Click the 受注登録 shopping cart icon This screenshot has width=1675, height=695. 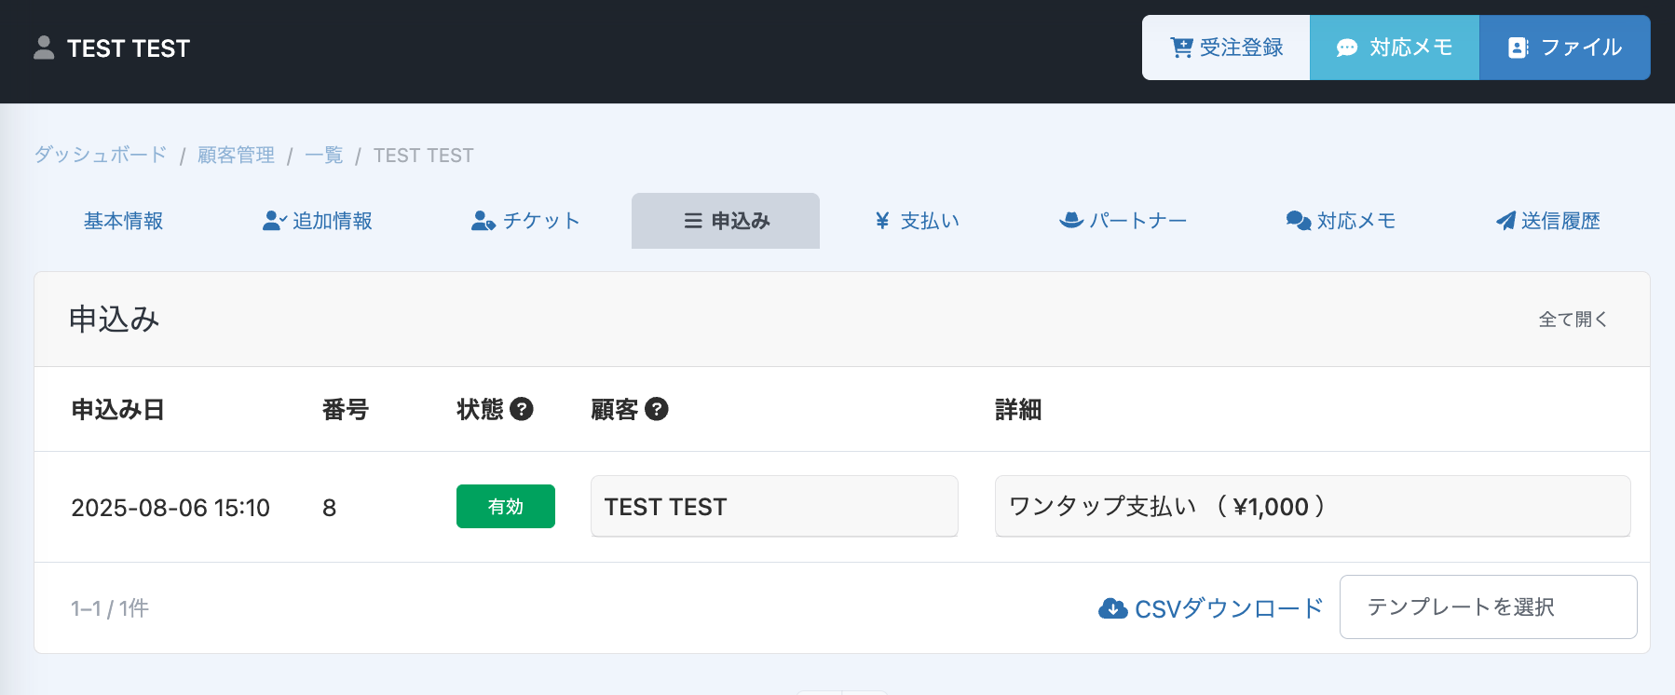pyautogui.click(x=1181, y=48)
